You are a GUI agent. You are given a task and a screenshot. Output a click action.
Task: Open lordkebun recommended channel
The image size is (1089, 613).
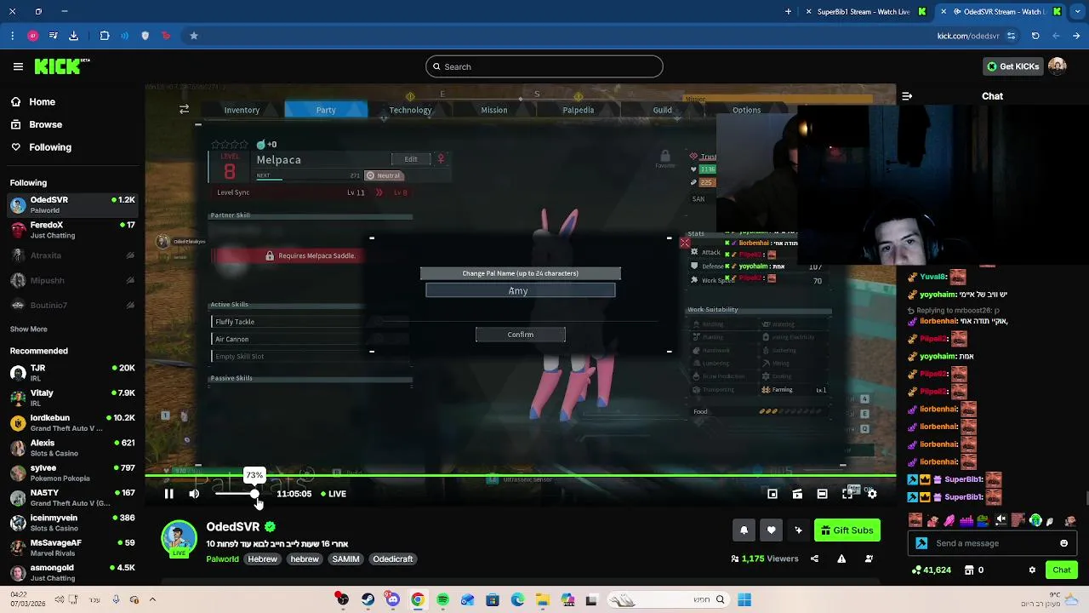[x=72, y=423]
